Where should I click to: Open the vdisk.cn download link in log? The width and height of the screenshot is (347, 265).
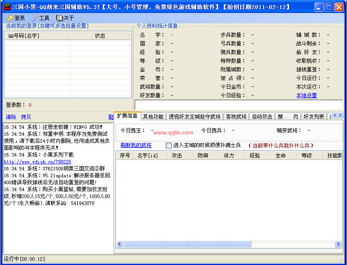click(x=37, y=162)
